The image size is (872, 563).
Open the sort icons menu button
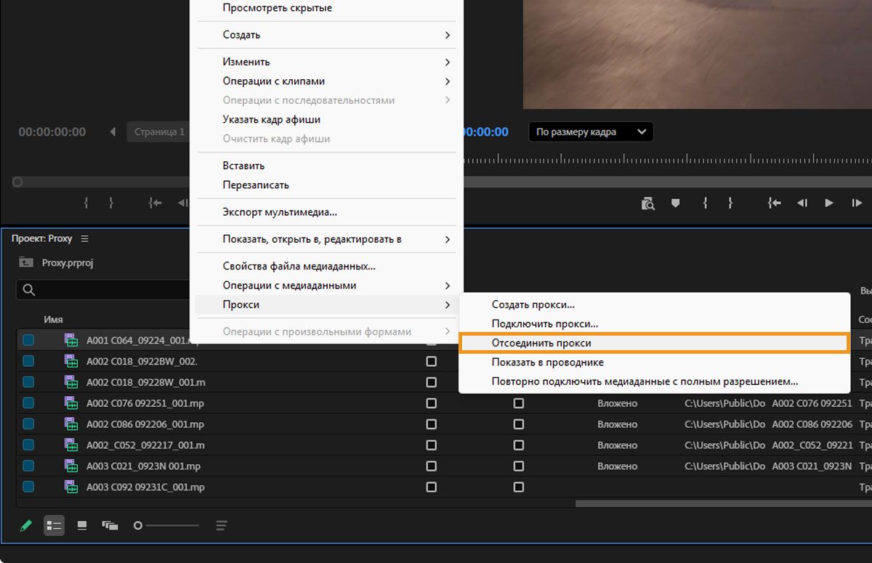pos(222,525)
